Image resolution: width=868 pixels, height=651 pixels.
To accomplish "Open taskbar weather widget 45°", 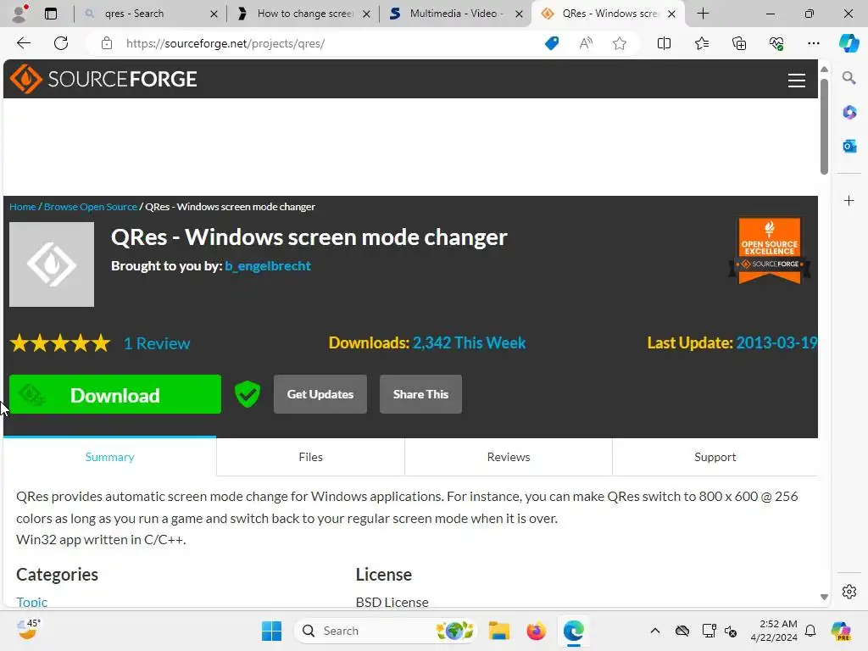I will pyautogui.click(x=29, y=630).
